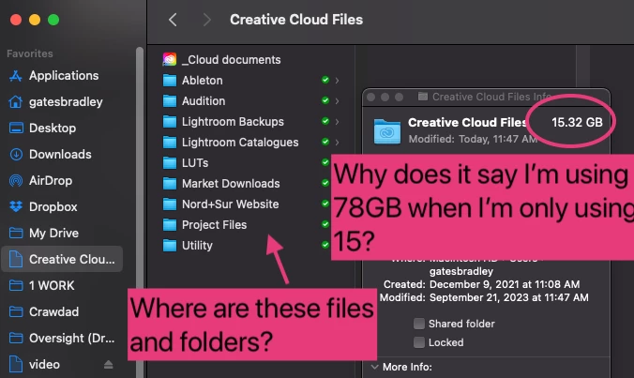Image resolution: width=634 pixels, height=378 pixels.
Task: Click Ableton sync status checkmark
Action: [x=325, y=80]
